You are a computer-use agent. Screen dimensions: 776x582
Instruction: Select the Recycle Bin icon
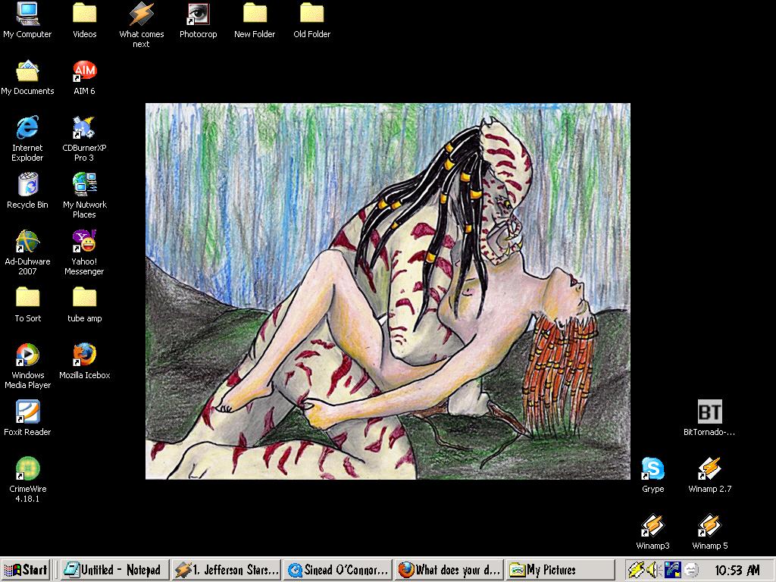pos(27,184)
